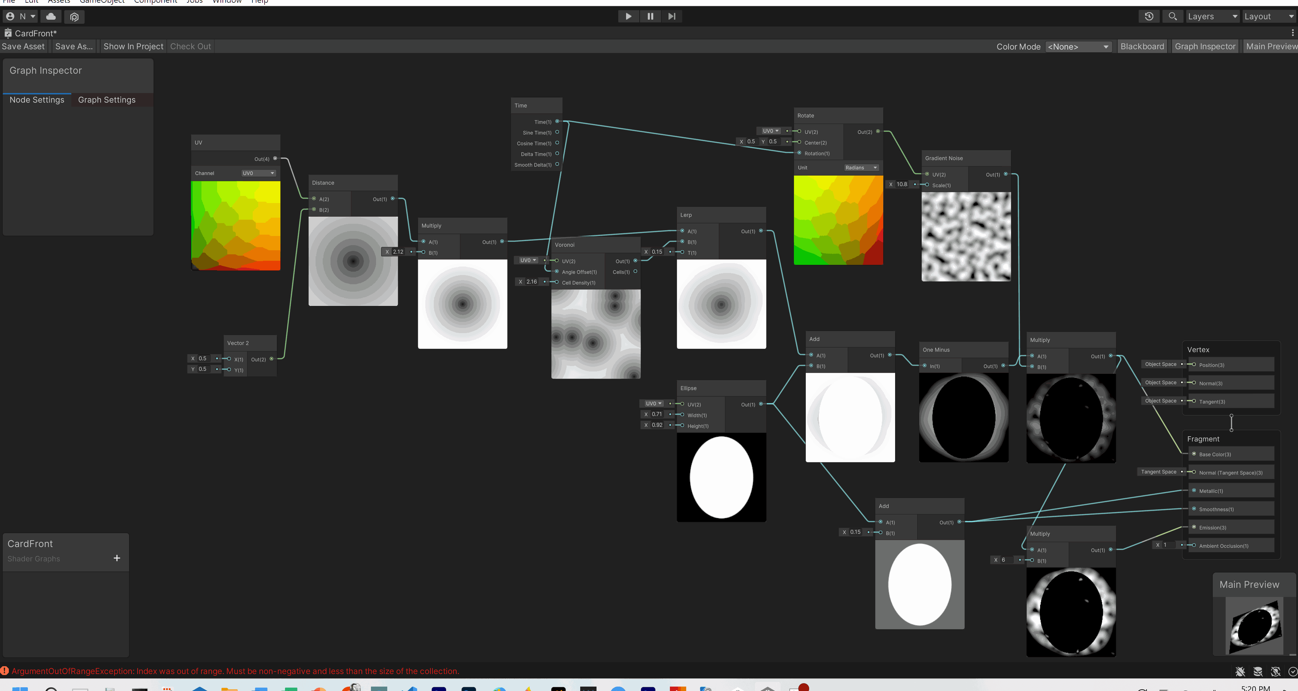This screenshot has width=1298, height=691.
Task: Open the Layers dropdown
Action: click(1212, 16)
